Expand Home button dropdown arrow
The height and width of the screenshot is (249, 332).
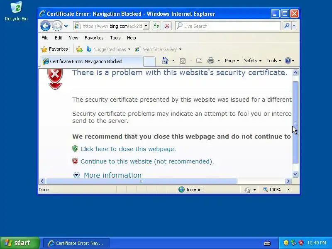[173, 61]
